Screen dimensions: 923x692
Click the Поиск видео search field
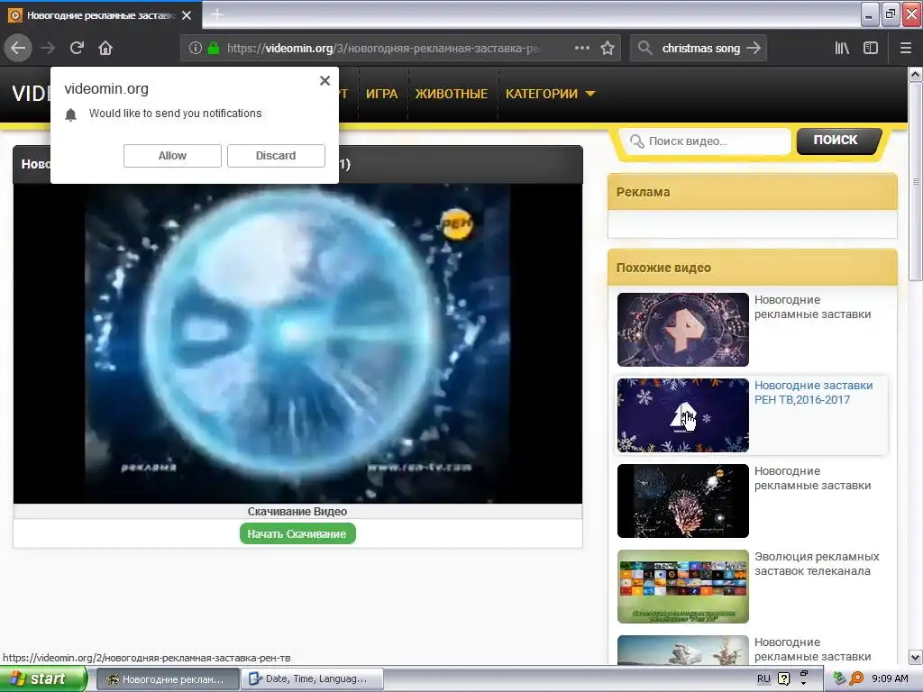tap(707, 141)
